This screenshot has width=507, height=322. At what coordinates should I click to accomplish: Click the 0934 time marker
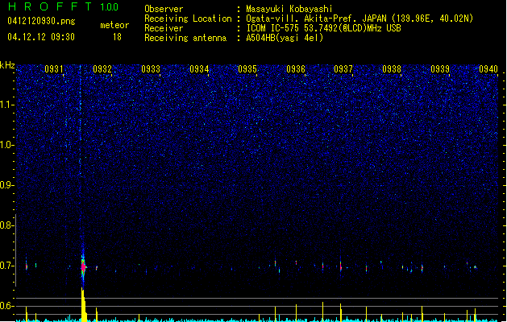pyautogui.click(x=199, y=69)
